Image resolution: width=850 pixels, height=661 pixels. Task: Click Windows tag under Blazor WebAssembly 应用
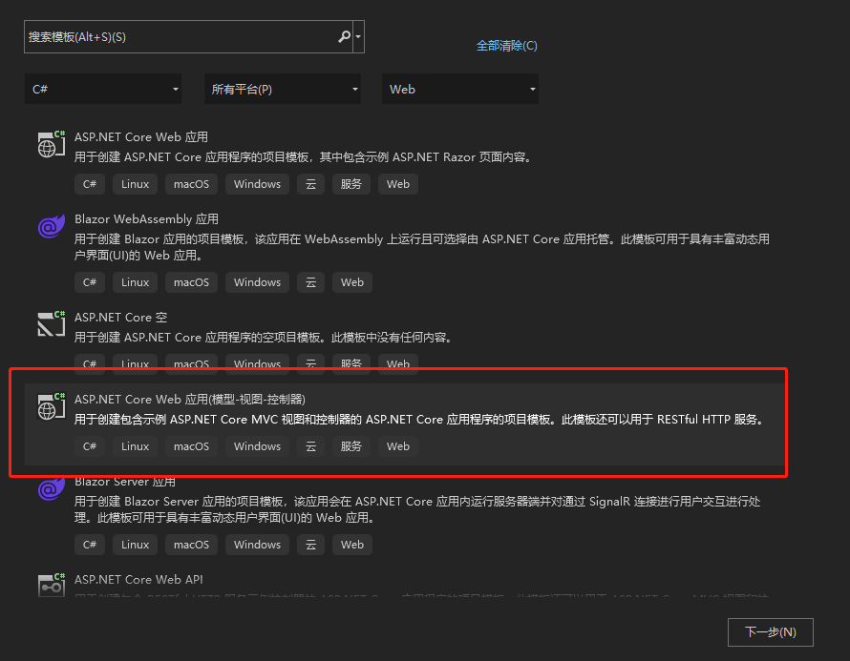tap(257, 282)
